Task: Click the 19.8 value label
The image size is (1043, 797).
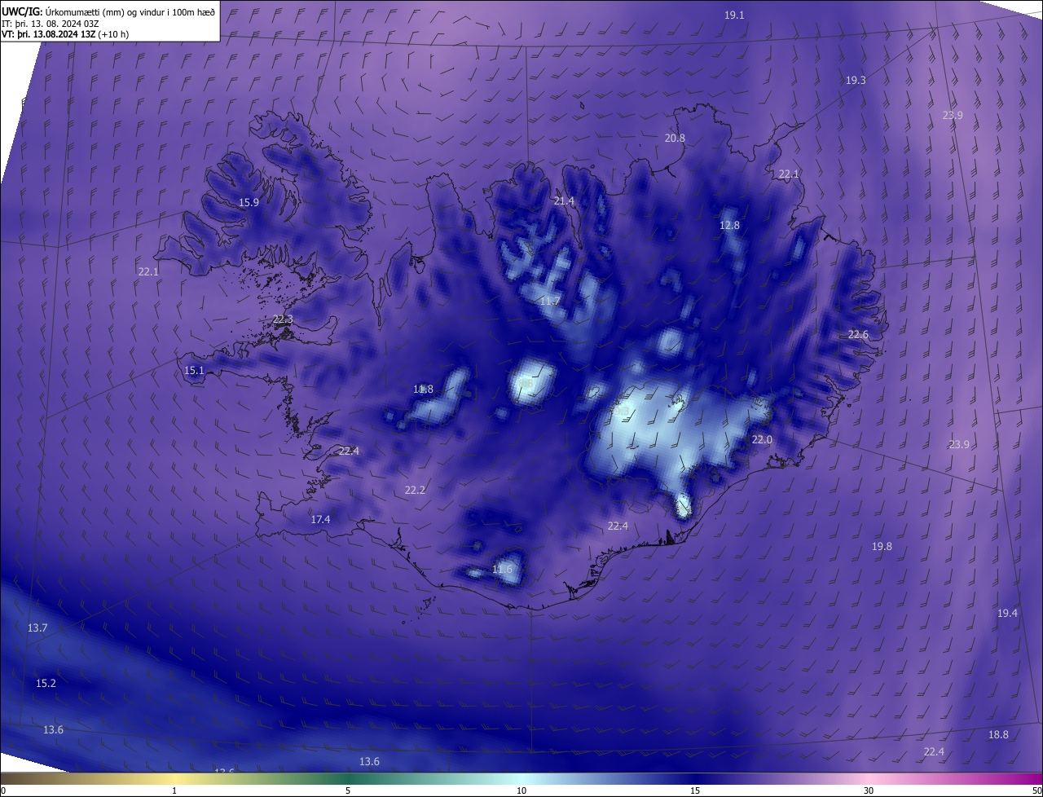Action: point(882,547)
